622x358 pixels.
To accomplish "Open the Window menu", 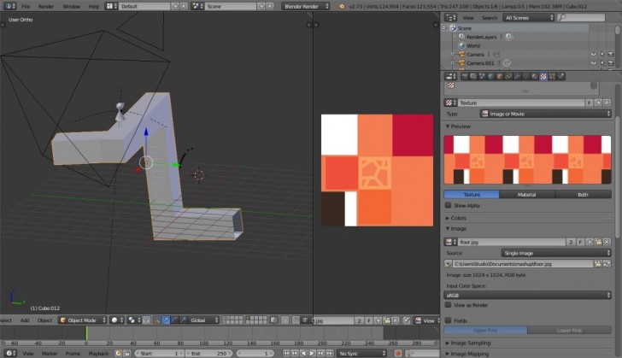I will pos(72,6).
